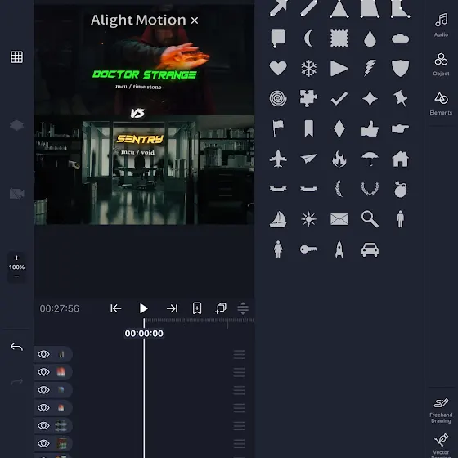Switch to the Elements category
The height and width of the screenshot is (458, 458).
pos(441,103)
